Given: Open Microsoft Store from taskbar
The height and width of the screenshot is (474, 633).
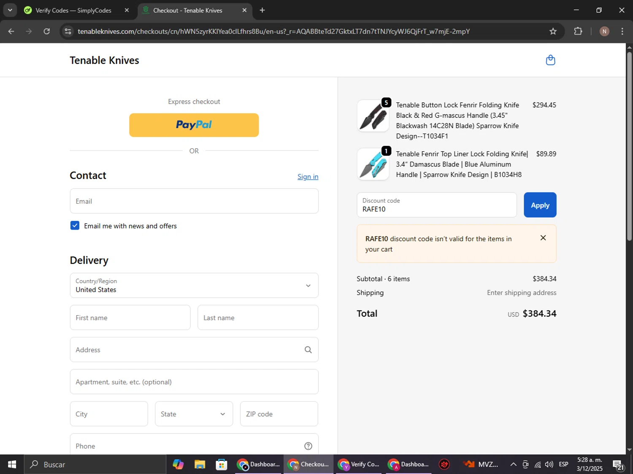Looking at the screenshot, I should pyautogui.click(x=221, y=464).
